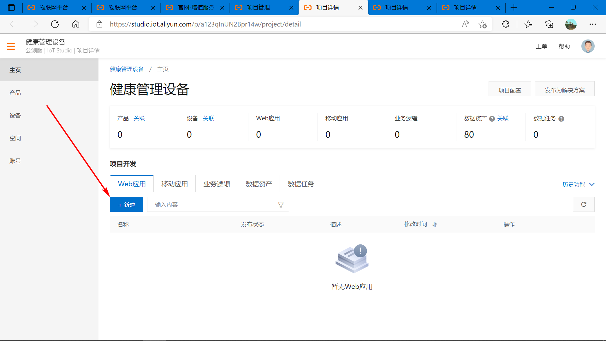Click 关联 link next to 数据资产
This screenshot has width=606, height=341.
click(503, 118)
